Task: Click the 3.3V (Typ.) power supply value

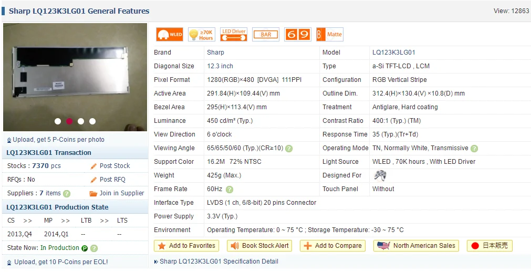Action: pos(222,216)
